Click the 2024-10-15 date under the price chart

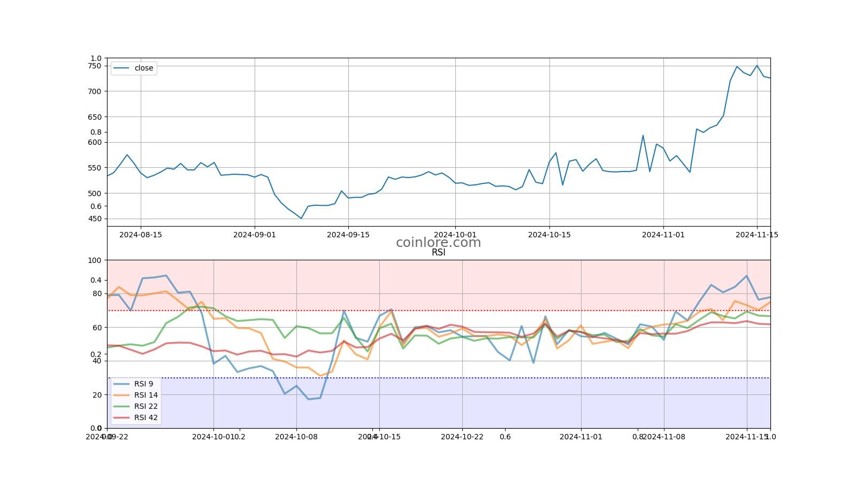point(549,234)
